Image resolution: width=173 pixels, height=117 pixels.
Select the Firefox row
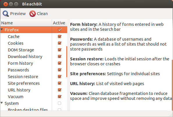click(x=34, y=30)
